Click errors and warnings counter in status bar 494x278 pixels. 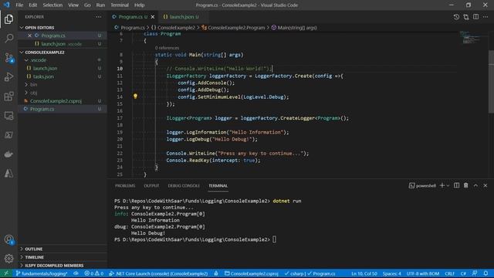(94, 273)
